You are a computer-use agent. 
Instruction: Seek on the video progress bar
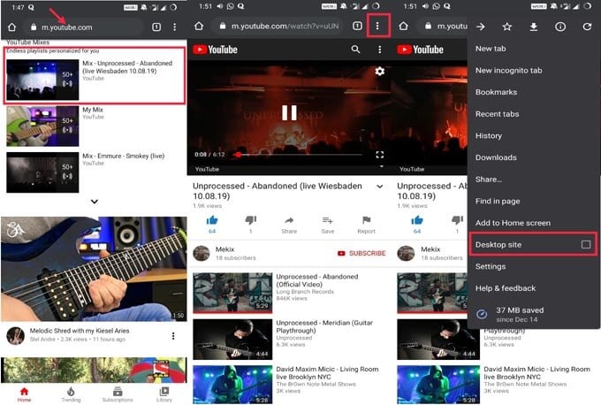[x=299, y=155]
